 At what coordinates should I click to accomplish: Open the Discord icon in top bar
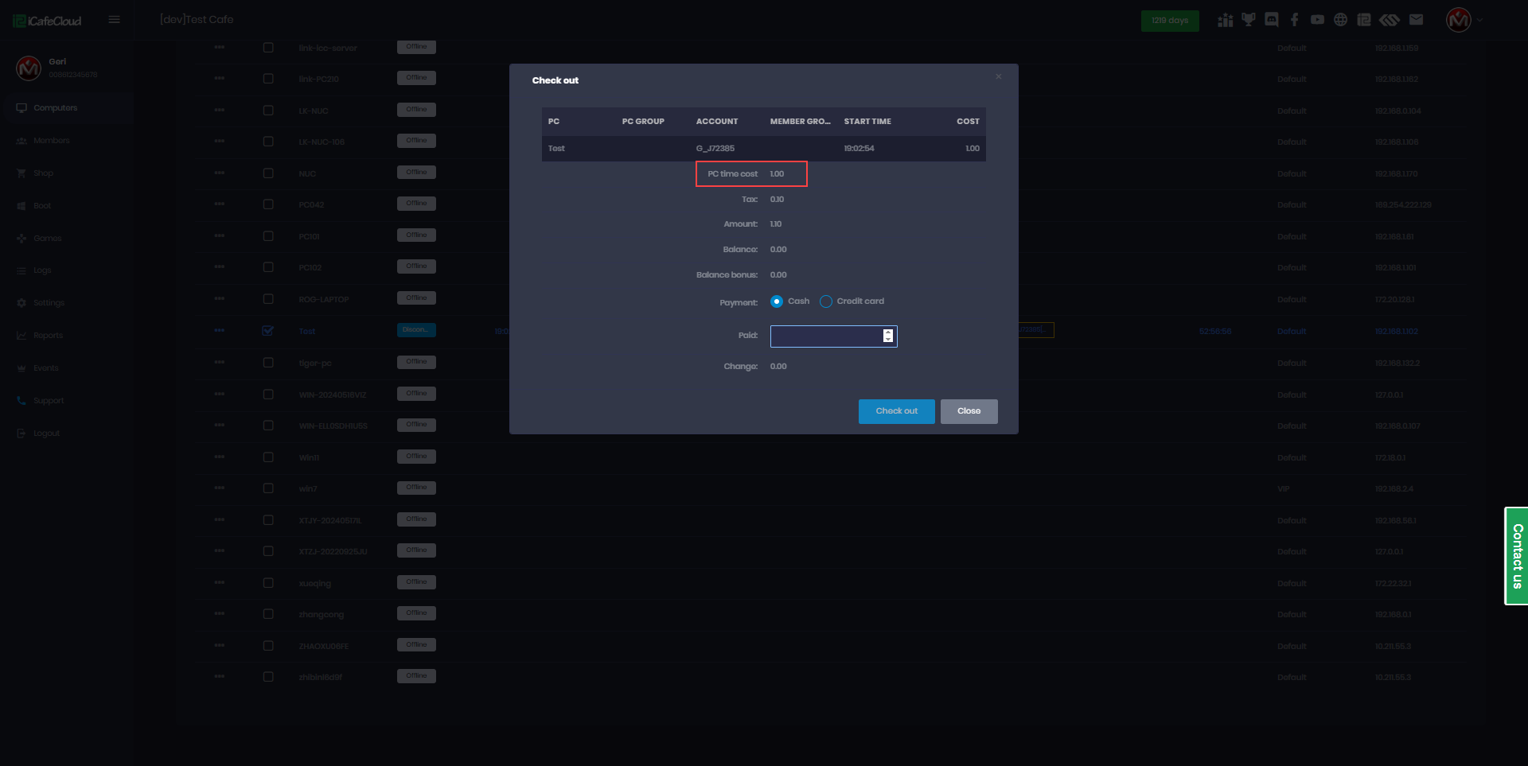click(x=1272, y=20)
